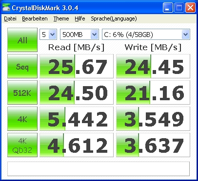Launch the 4K QD32 test

pos(22,145)
